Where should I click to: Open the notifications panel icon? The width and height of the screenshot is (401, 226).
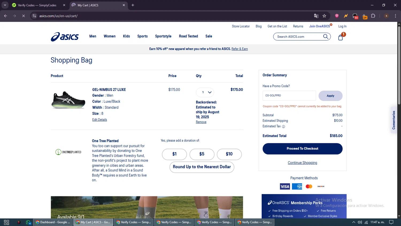coord(391,222)
